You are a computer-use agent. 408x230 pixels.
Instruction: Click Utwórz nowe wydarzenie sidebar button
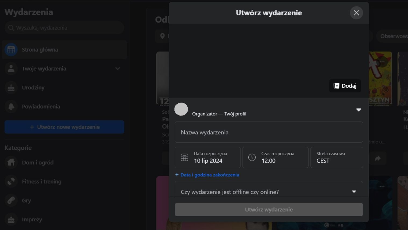pos(64,127)
